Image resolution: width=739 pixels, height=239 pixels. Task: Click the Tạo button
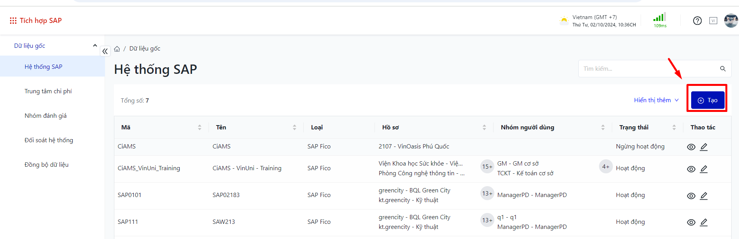coord(707,100)
